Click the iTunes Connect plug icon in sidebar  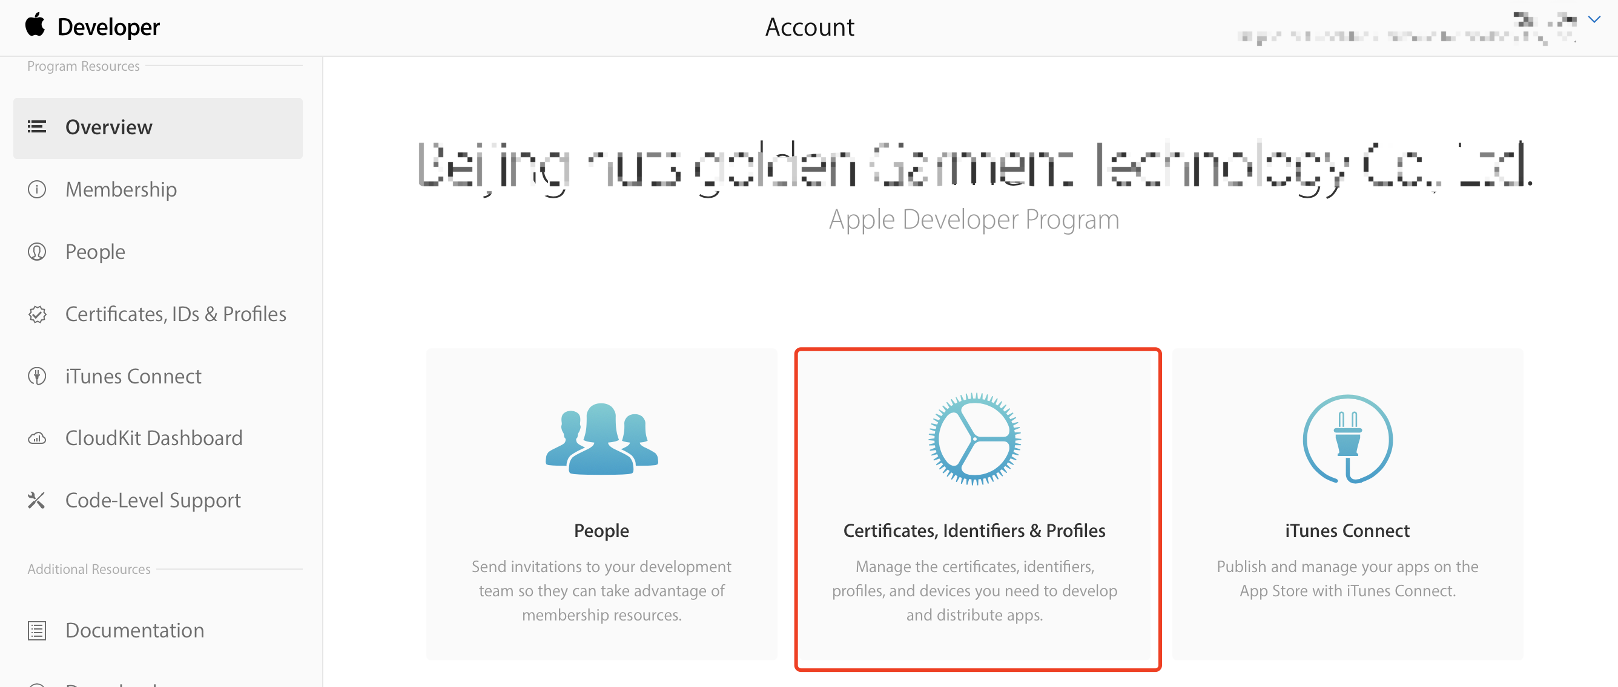[37, 376]
